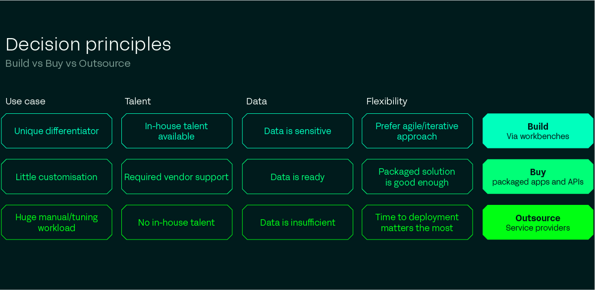Select 'Time to deployment matters the most' box
Image resolution: width=595 pixels, height=290 pixels.
(418, 222)
